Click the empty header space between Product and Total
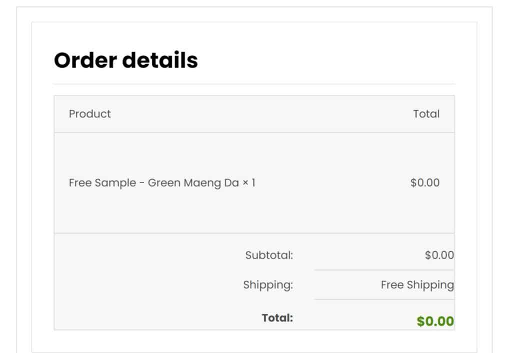The height and width of the screenshot is (353, 512). click(260, 114)
